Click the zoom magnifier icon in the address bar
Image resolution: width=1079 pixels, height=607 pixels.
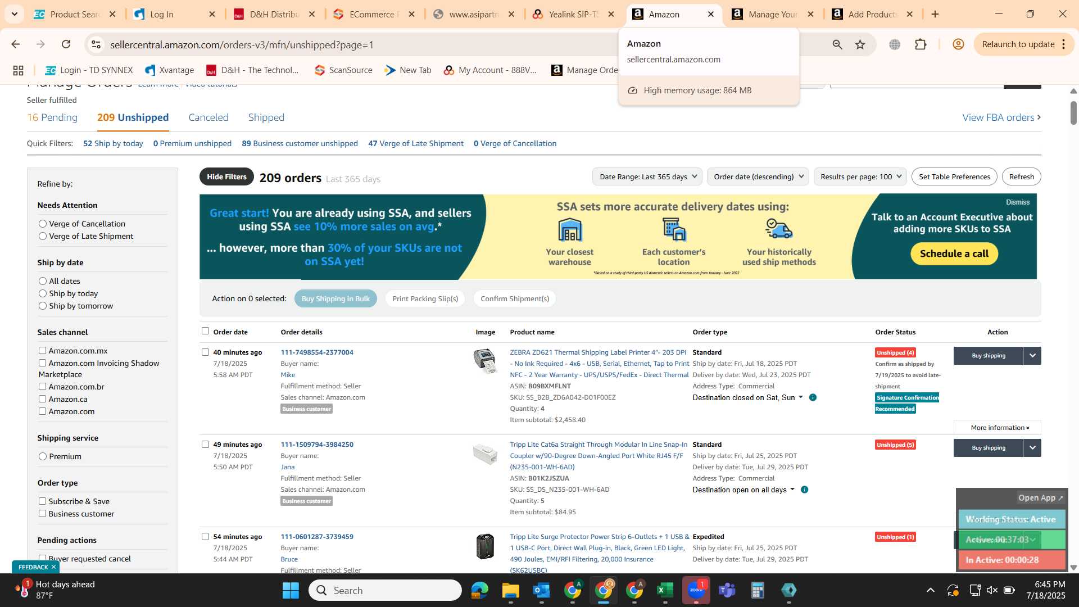click(x=837, y=44)
